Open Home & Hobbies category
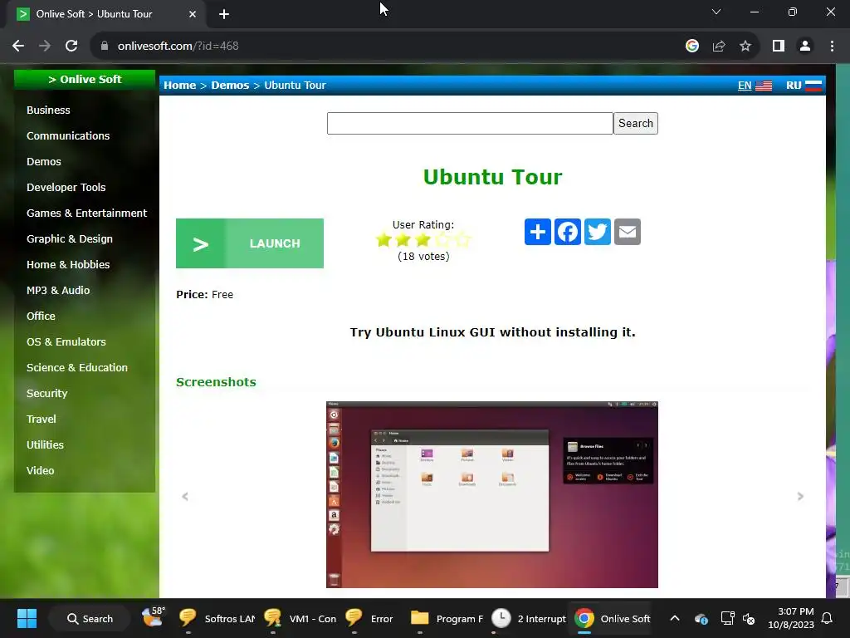Viewport: 850px width, 638px height. pyautogui.click(x=68, y=265)
